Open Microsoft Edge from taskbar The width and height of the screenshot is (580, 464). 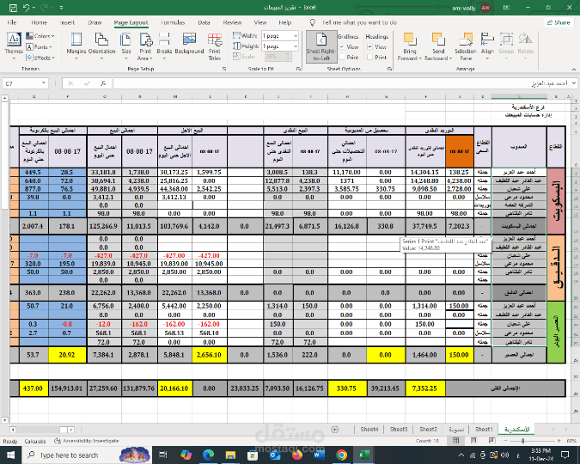(208, 455)
